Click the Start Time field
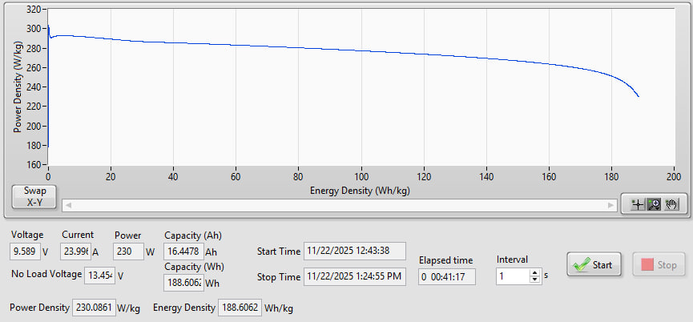This screenshot has height=322, width=693. coord(355,252)
